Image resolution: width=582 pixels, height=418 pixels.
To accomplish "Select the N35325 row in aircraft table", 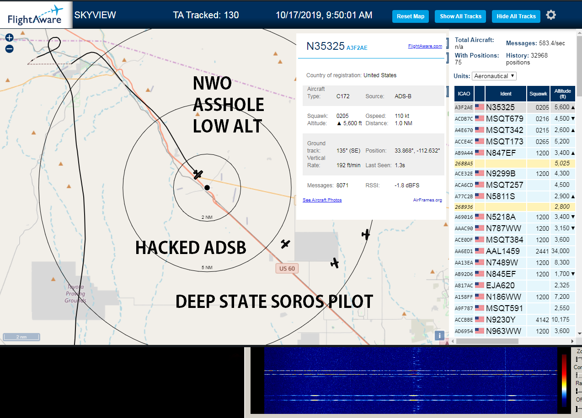I will point(515,107).
